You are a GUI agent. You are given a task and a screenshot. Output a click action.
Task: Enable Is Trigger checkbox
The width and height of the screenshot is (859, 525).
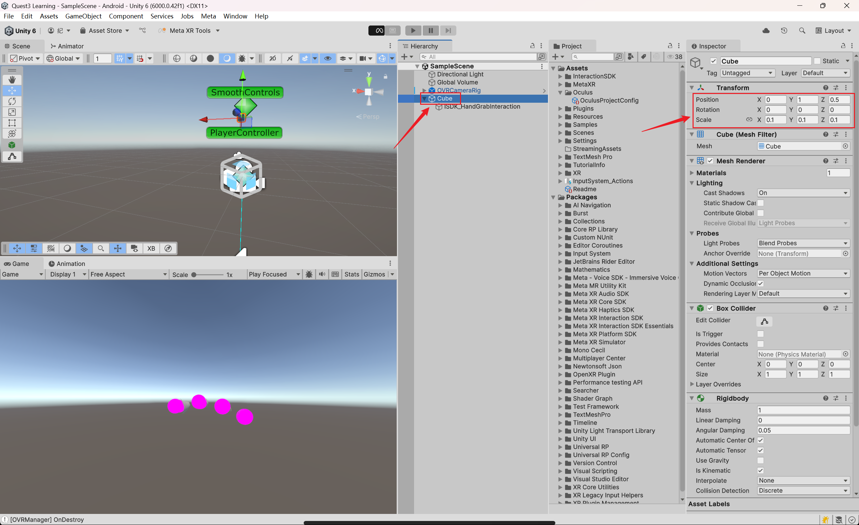(761, 334)
